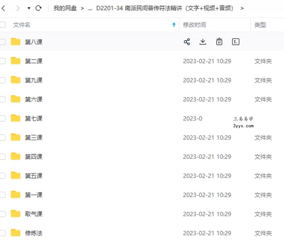This screenshot has width=284, height=244.
Task: Open the folder named 第九课
Action: pyautogui.click(x=34, y=80)
